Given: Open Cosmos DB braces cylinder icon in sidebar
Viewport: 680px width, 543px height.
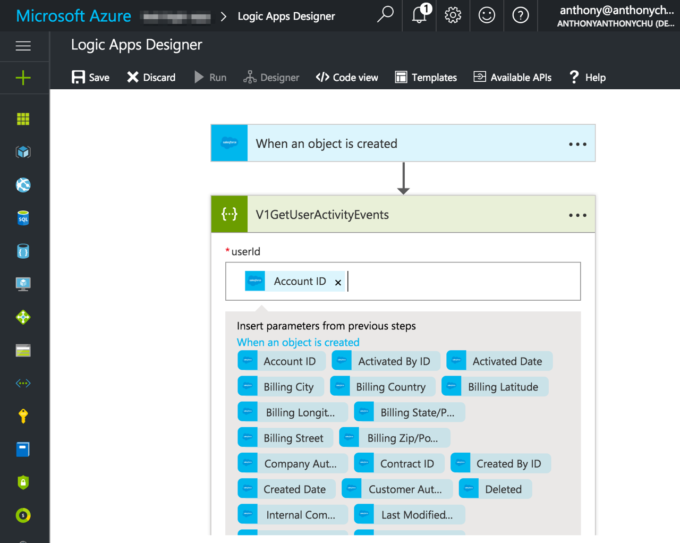Looking at the screenshot, I should coord(23,251).
